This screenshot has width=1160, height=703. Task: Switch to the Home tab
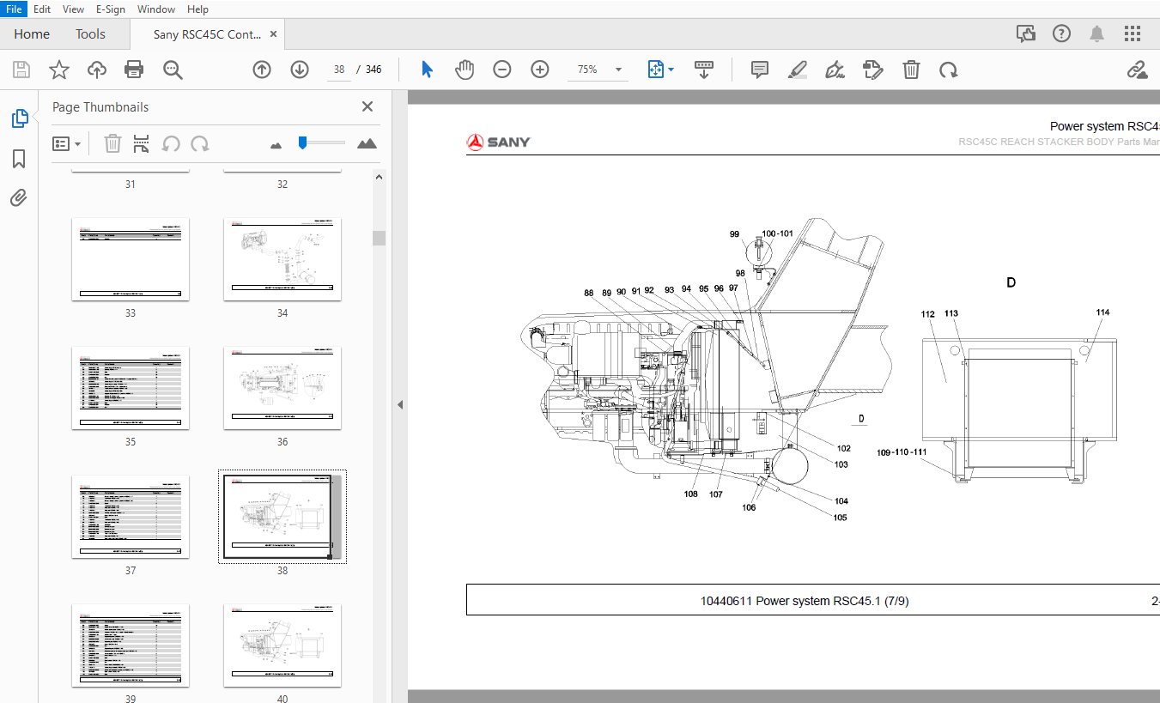click(32, 34)
